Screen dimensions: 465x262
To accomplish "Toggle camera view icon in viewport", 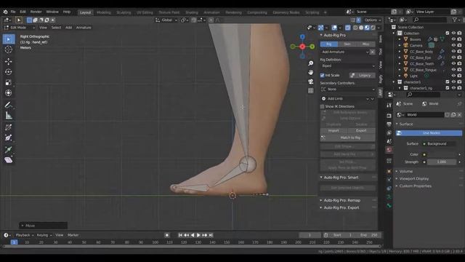I will coord(310,82).
